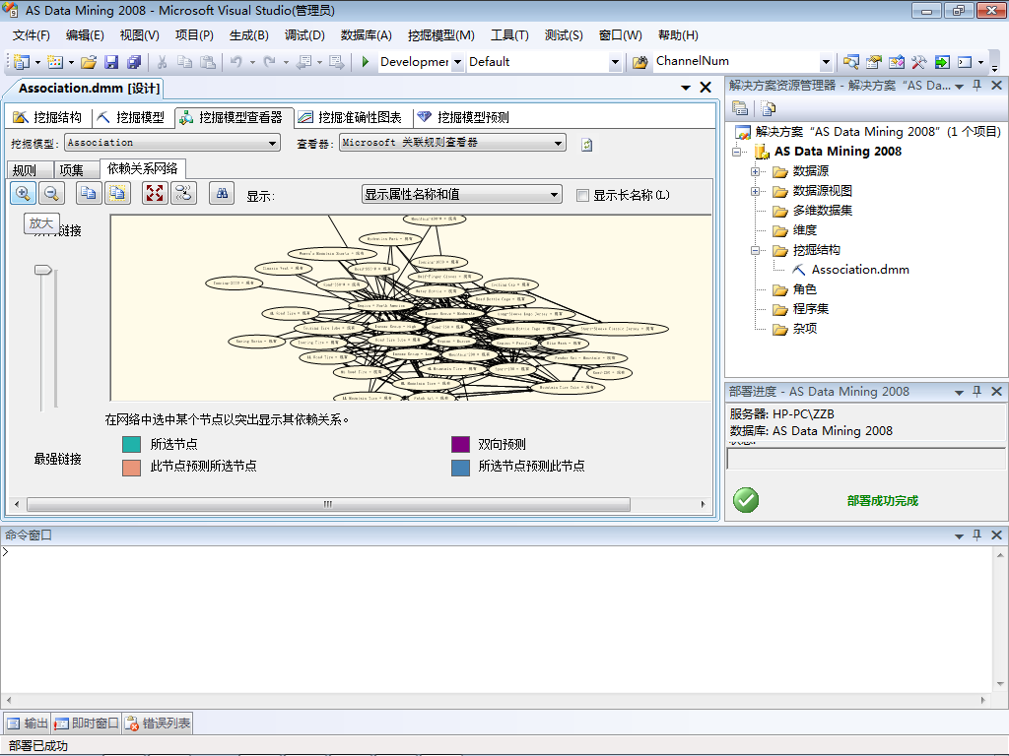Select the 角色 folder
1009x756 pixels.
click(x=804, y=290)
